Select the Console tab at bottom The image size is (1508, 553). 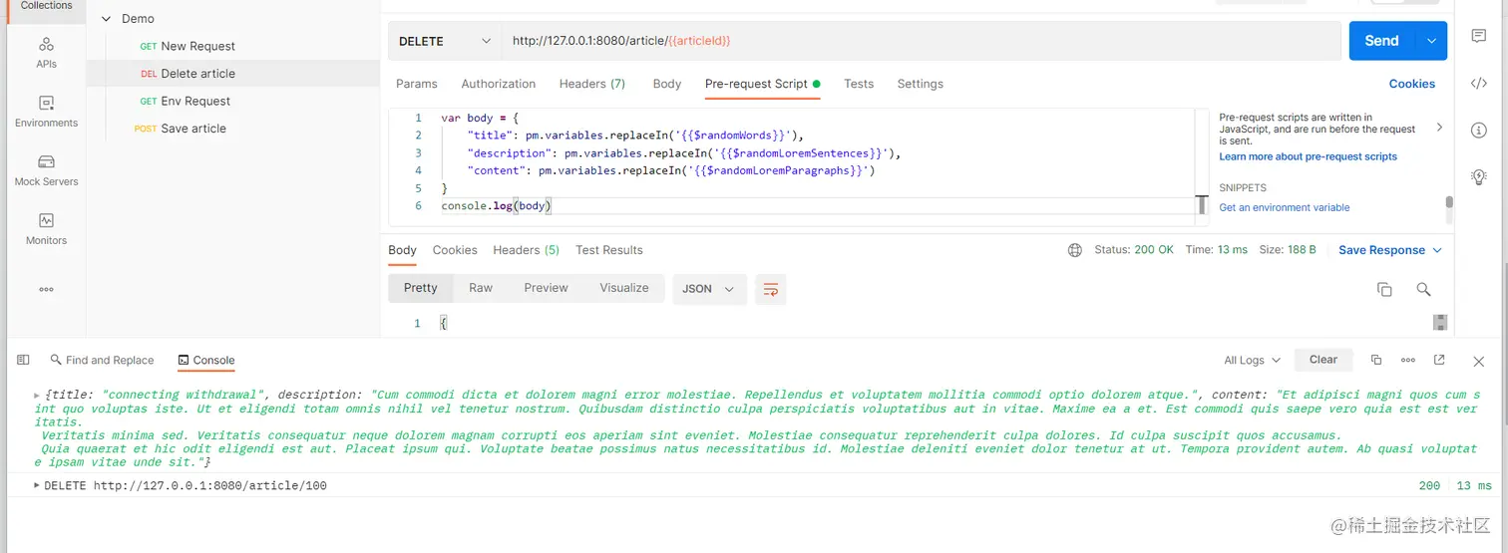pos(206,361)
